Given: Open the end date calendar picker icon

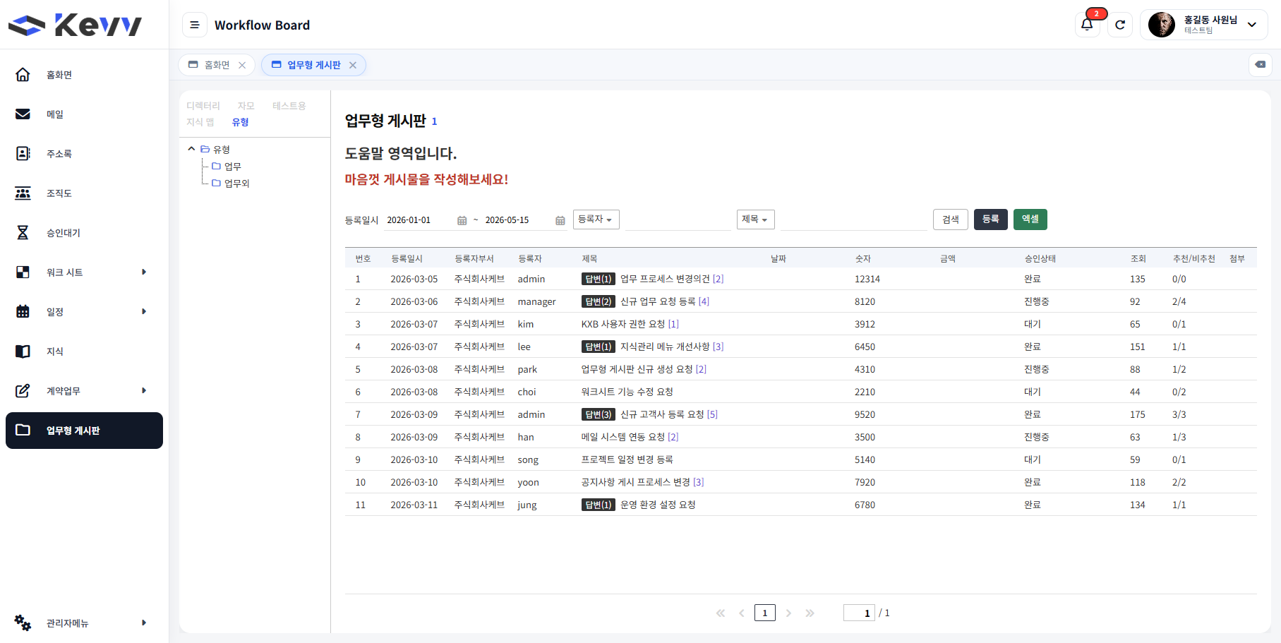Looking at the screenshot, I should point(560,220).
